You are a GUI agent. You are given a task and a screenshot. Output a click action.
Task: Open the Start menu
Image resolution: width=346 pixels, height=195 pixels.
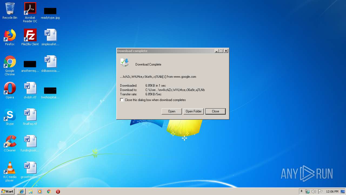click(7, 191)
